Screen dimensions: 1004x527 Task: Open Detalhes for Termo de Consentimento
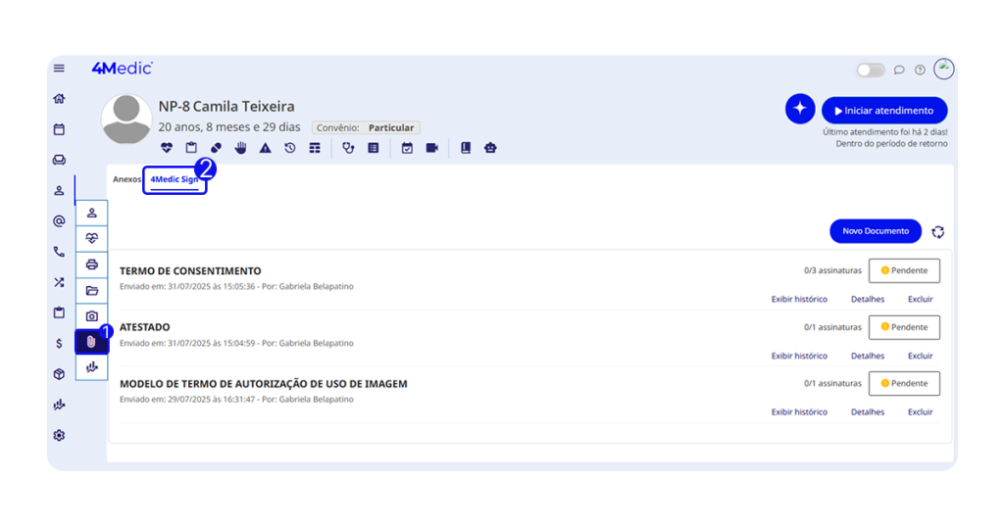tap(868, 300)
